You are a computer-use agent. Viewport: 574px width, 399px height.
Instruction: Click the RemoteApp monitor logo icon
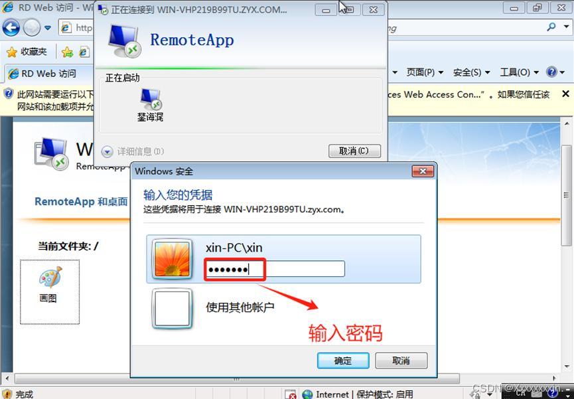click(124, 40)
